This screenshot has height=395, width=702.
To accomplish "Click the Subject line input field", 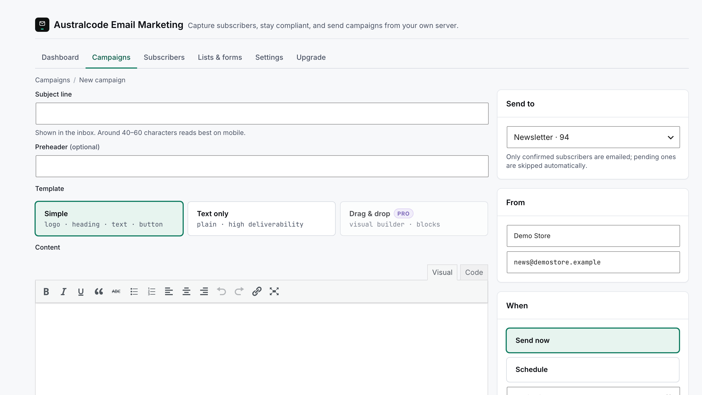I will tap(262, 114).
